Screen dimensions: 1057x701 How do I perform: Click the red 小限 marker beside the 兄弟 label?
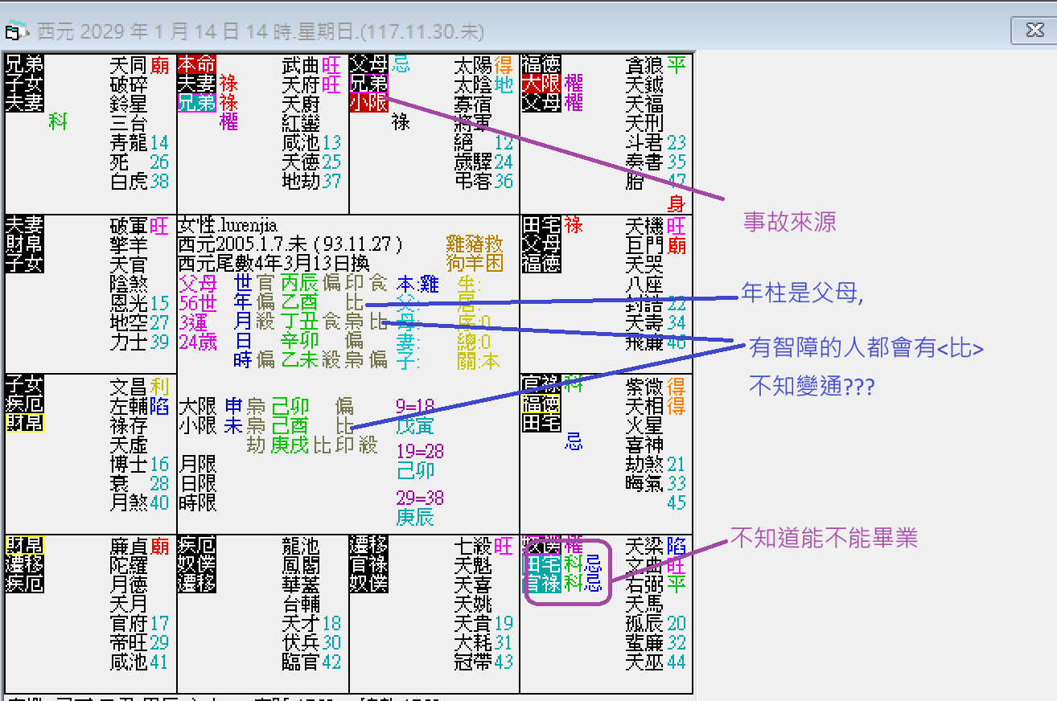pos(369,104)
